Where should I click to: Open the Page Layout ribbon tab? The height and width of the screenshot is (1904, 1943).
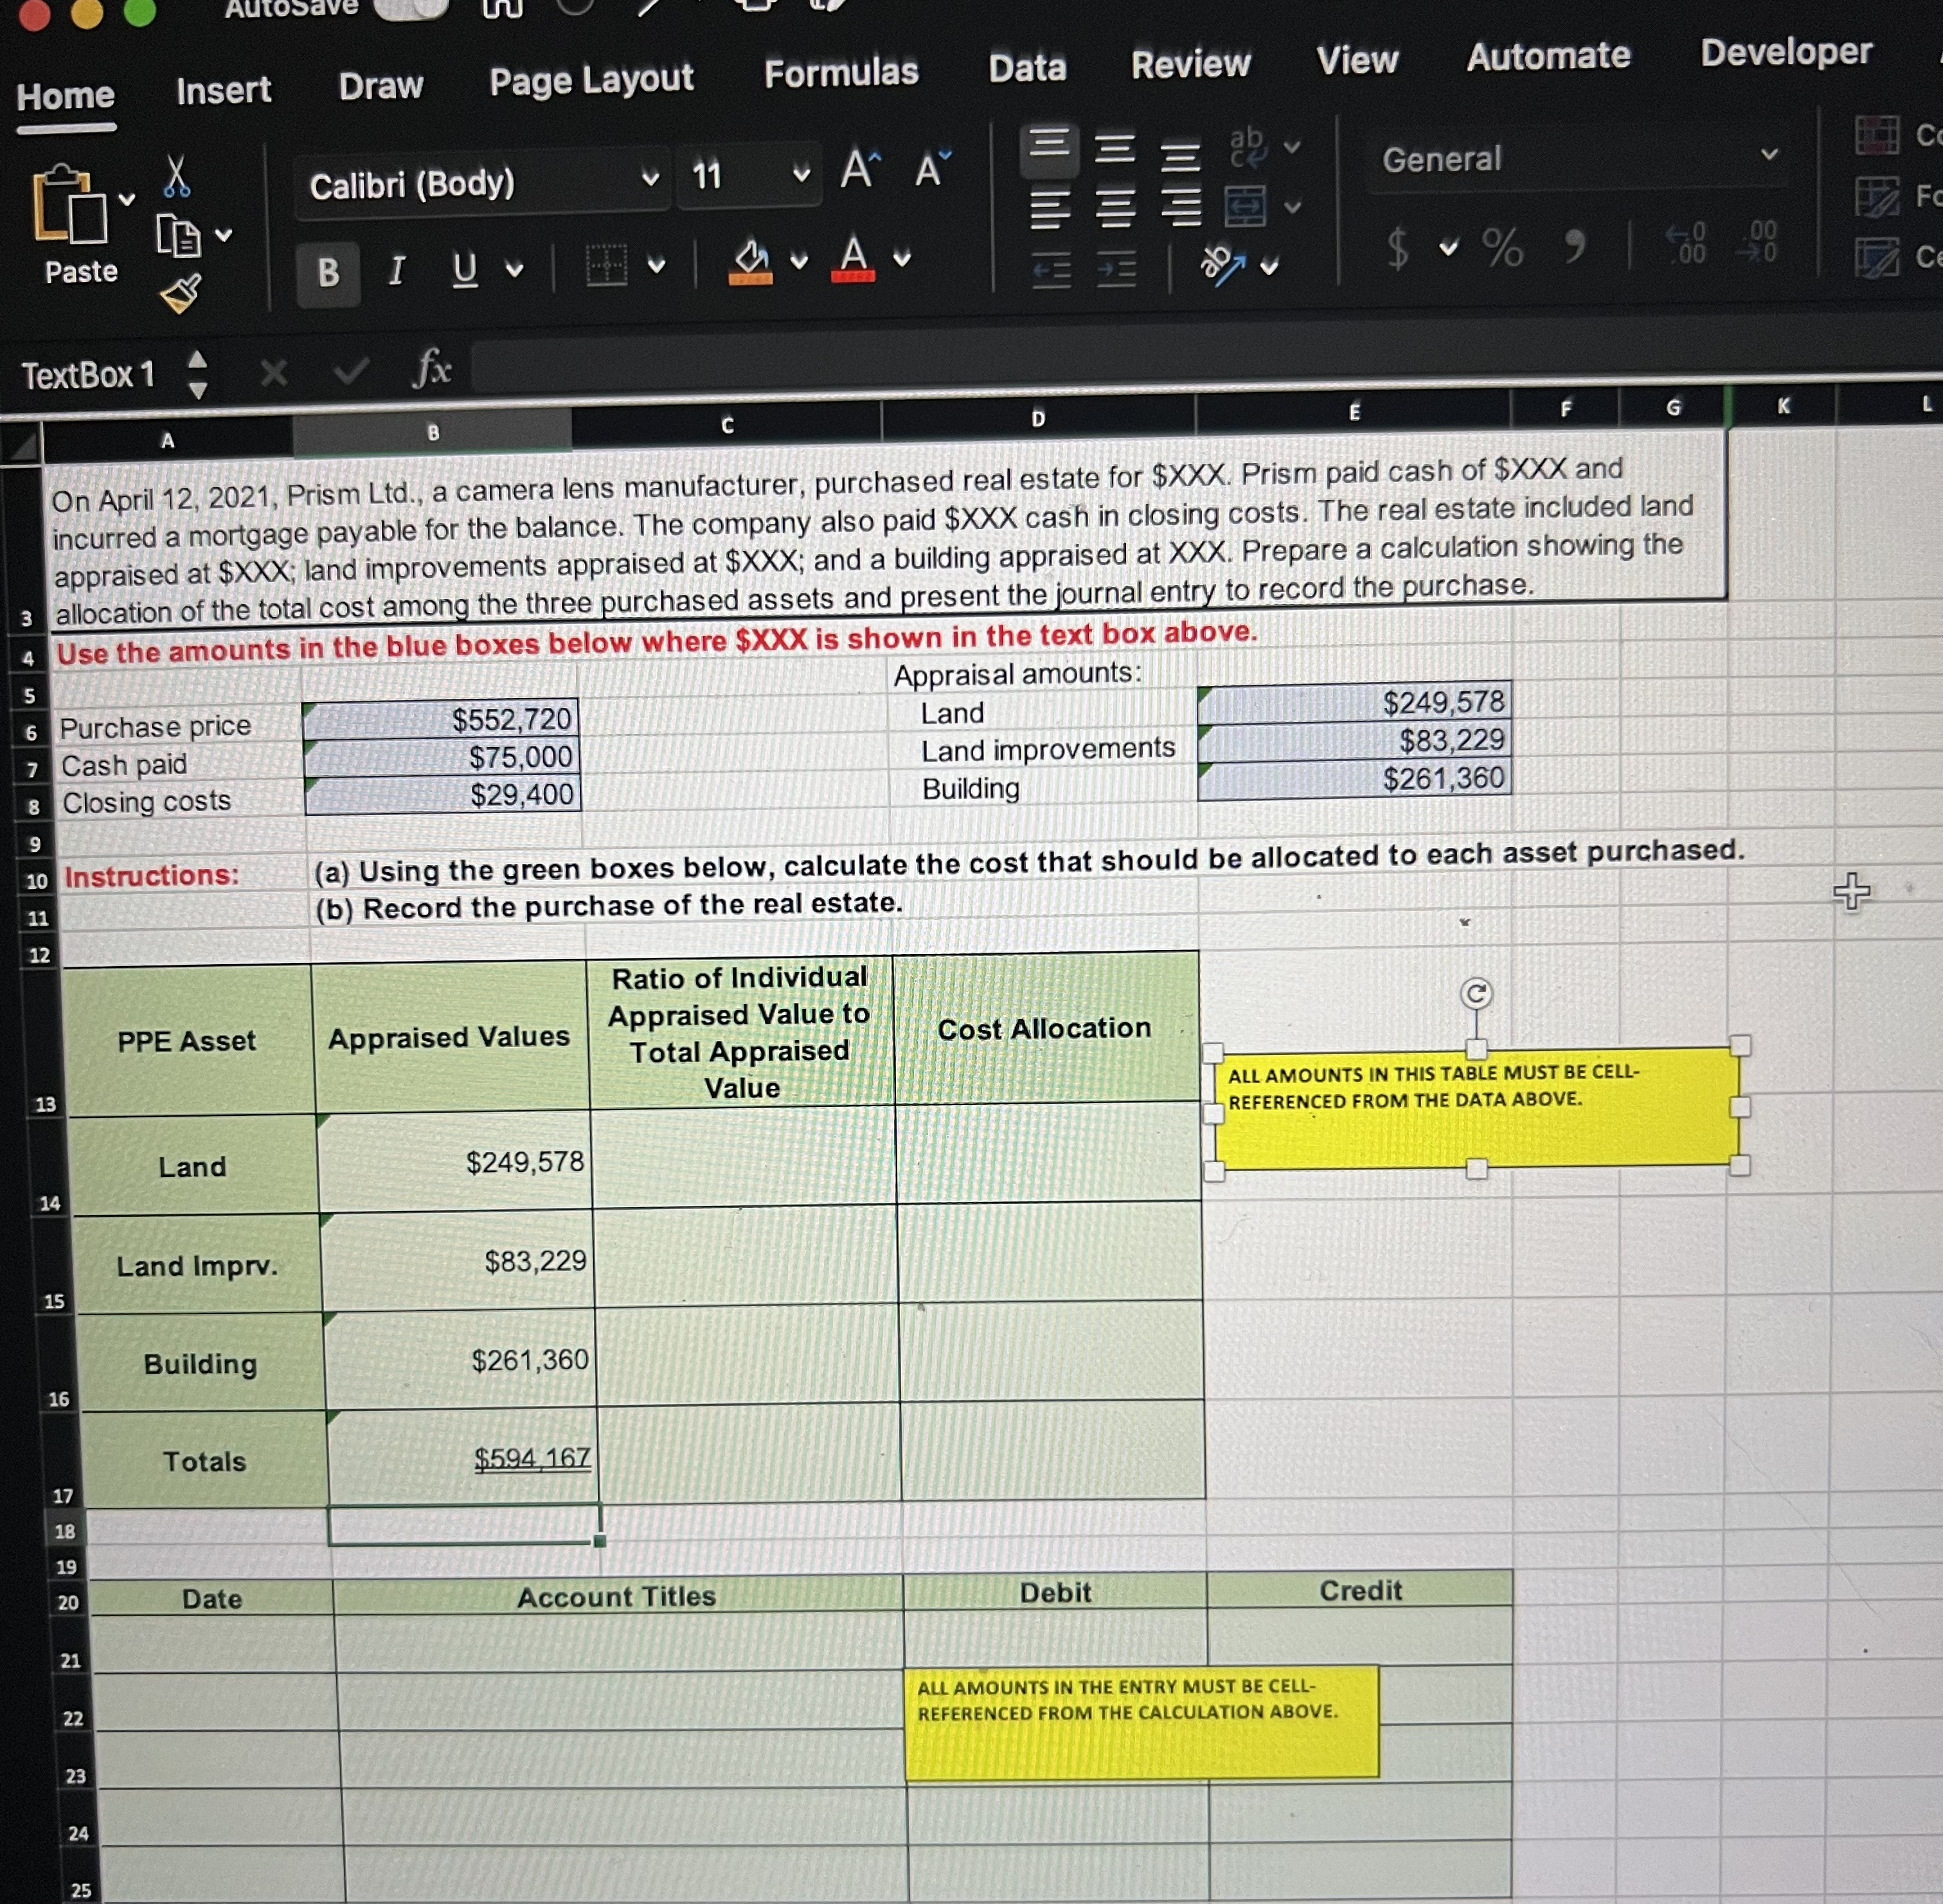(591, 80)
